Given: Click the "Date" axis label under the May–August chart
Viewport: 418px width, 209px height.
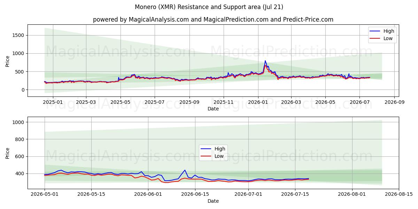Looking at the screenshot, I should (x=213, y=201).
